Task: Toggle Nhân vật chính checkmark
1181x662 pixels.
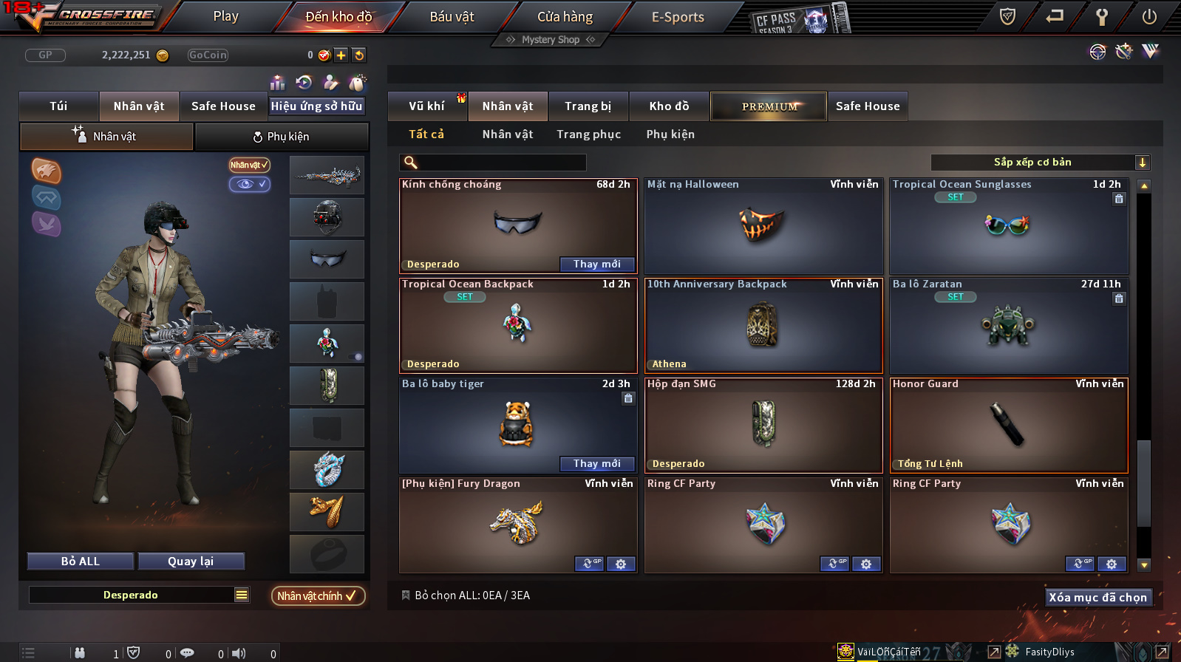Action: coord(318,596)
